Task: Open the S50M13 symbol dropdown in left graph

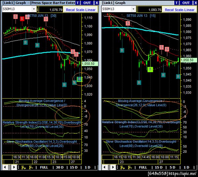Action: [x=34, y=9]
